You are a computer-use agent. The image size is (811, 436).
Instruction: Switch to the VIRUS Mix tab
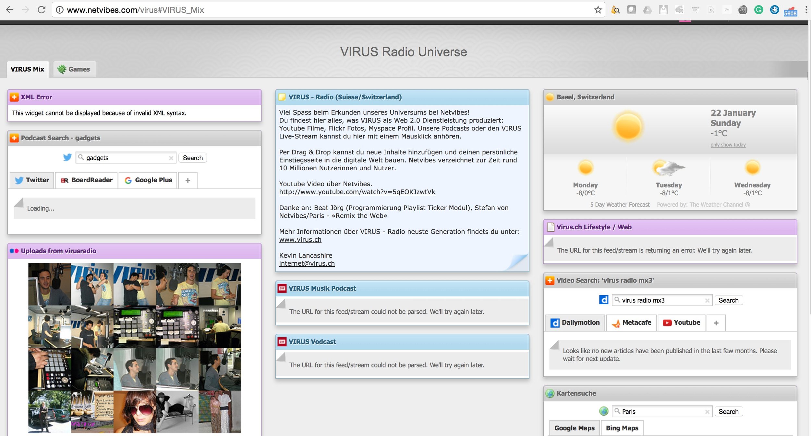pos(28,69)
